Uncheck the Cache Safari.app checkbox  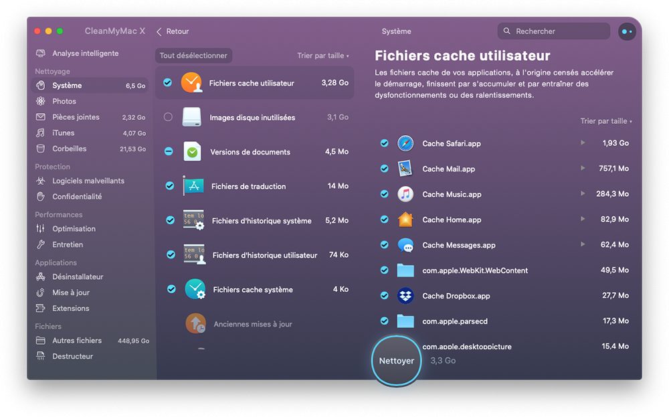(384, 143)
